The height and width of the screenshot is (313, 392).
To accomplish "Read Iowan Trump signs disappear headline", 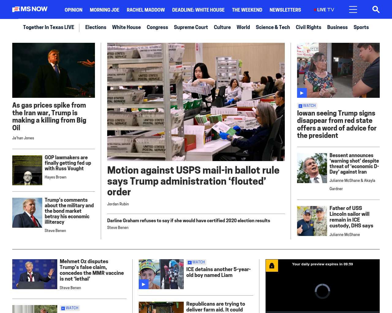I will point(337,124).
